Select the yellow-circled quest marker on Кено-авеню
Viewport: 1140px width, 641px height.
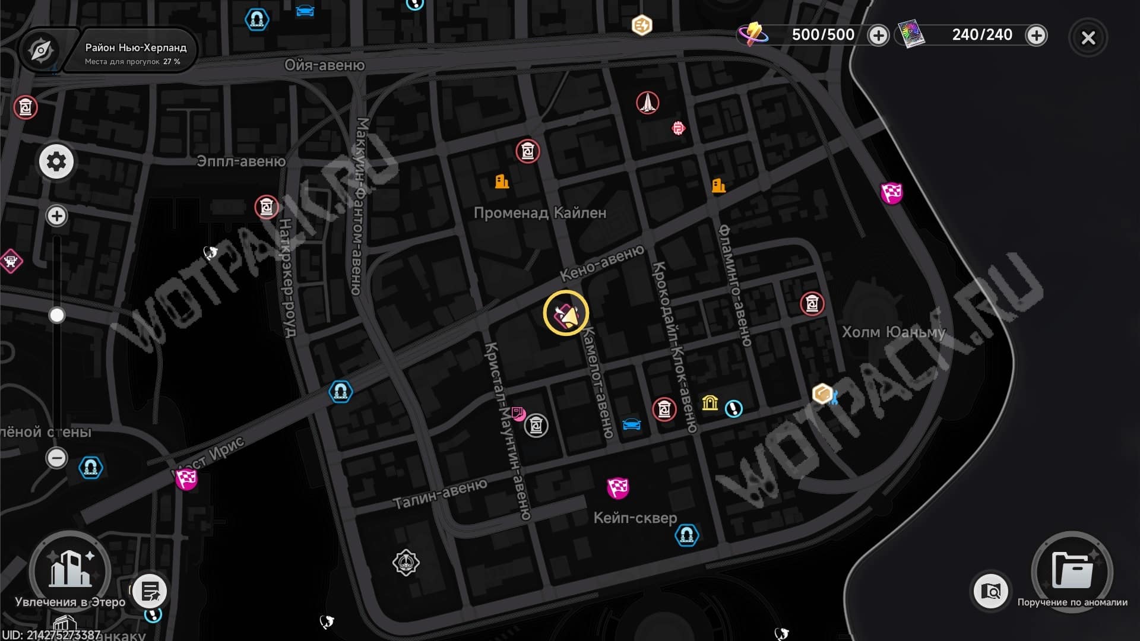(566, 313)
